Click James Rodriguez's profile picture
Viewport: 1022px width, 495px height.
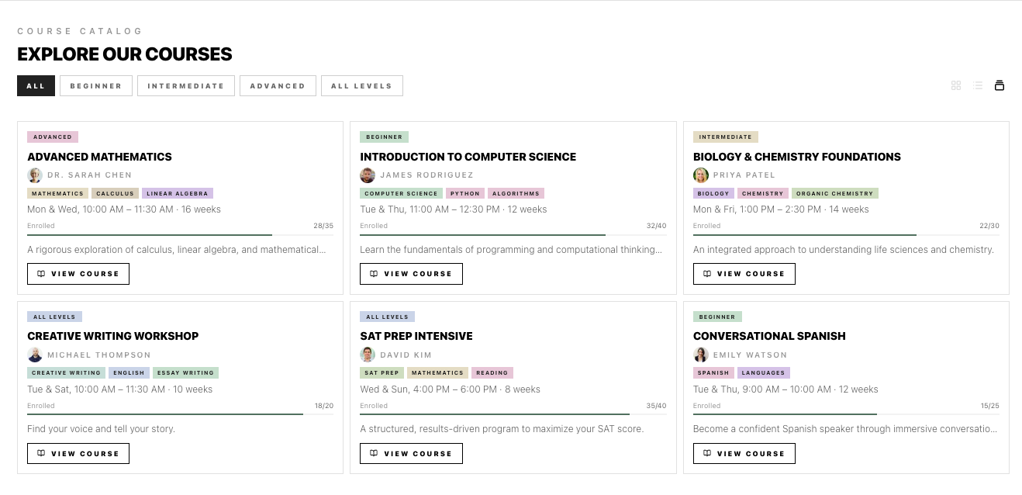(368, 175)
